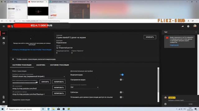Click the 'Развлечения' category text

click(62, 43)
